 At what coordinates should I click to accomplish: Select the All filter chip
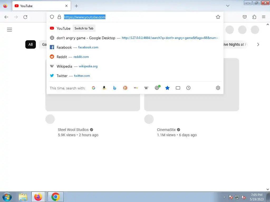pyautogui.click(x=31, y=44)
